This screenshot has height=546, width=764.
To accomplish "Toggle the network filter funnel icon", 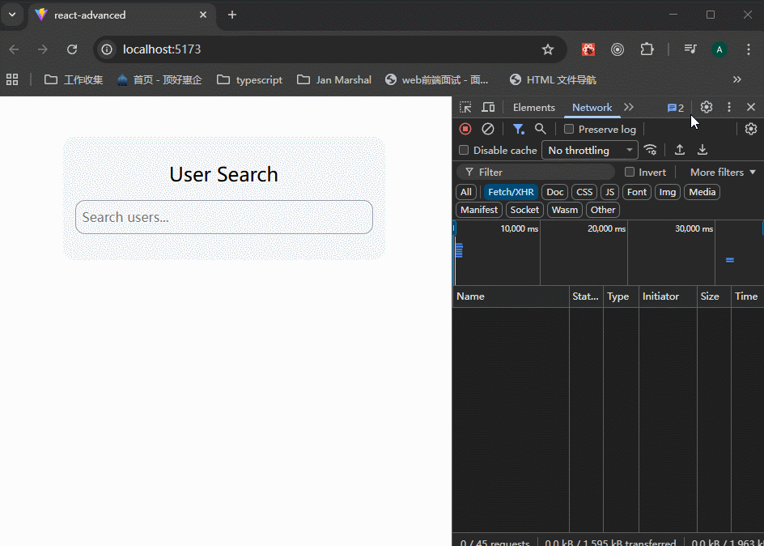I will click(x=519, y=129).
